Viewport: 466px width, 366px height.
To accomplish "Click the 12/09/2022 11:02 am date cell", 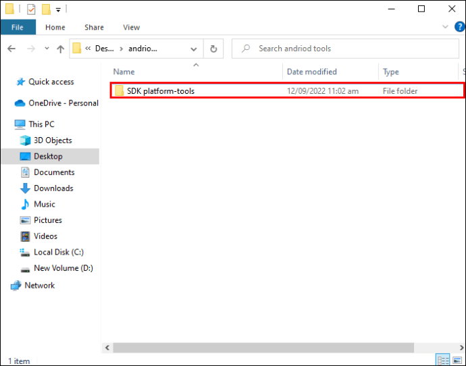I will click(x=322, y=91).
